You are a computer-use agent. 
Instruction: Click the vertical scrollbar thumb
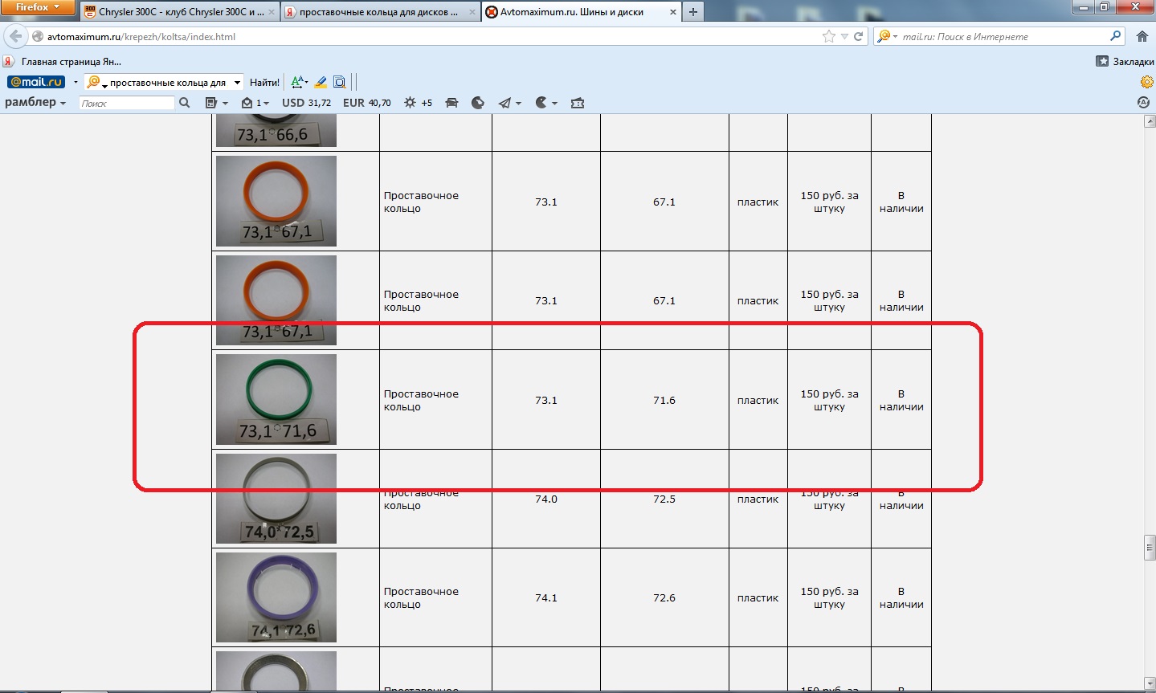tap(1149, 547)
